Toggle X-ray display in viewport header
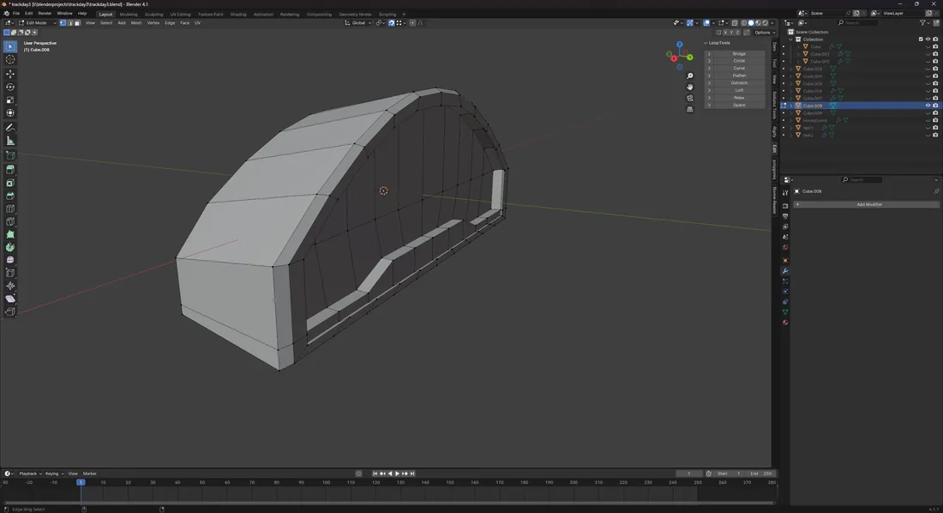This screenshot has height=513, width=943. click(x=735, y=23)
